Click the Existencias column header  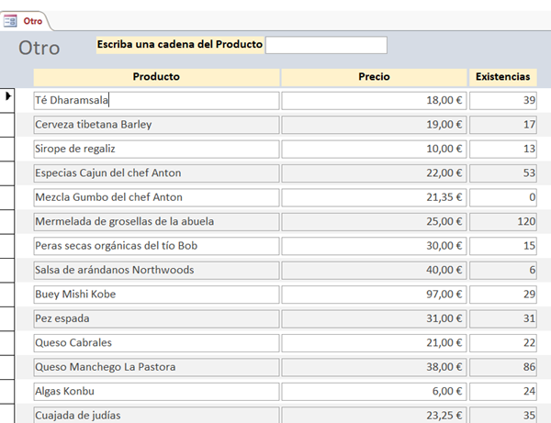[502, 77]
